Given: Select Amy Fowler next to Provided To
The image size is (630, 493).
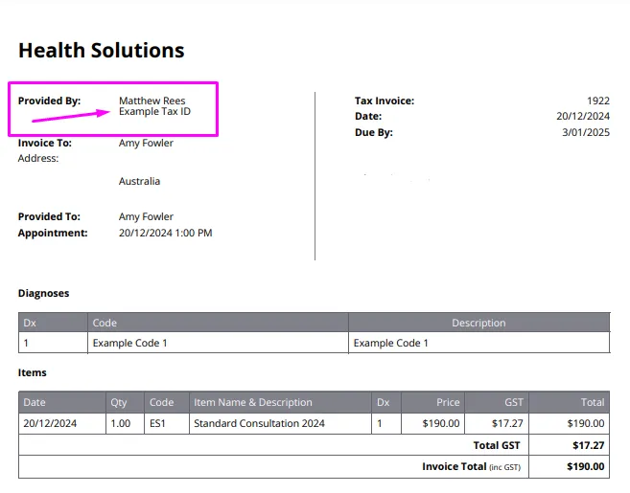Looking at the screenshot, I should [x=146, y=216].
